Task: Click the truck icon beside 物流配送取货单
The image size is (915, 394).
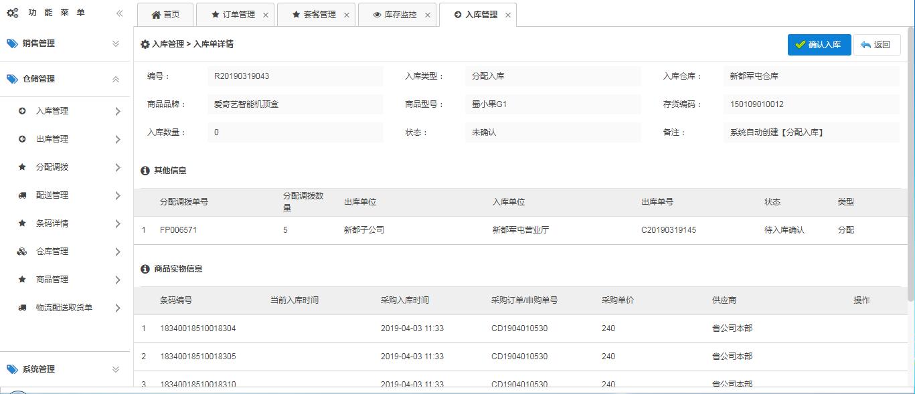Action: (22, 308)
